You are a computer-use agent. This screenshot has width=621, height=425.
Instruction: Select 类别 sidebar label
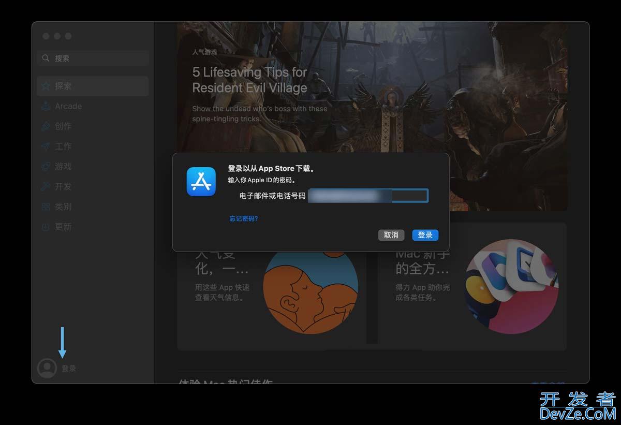point(63,207)
